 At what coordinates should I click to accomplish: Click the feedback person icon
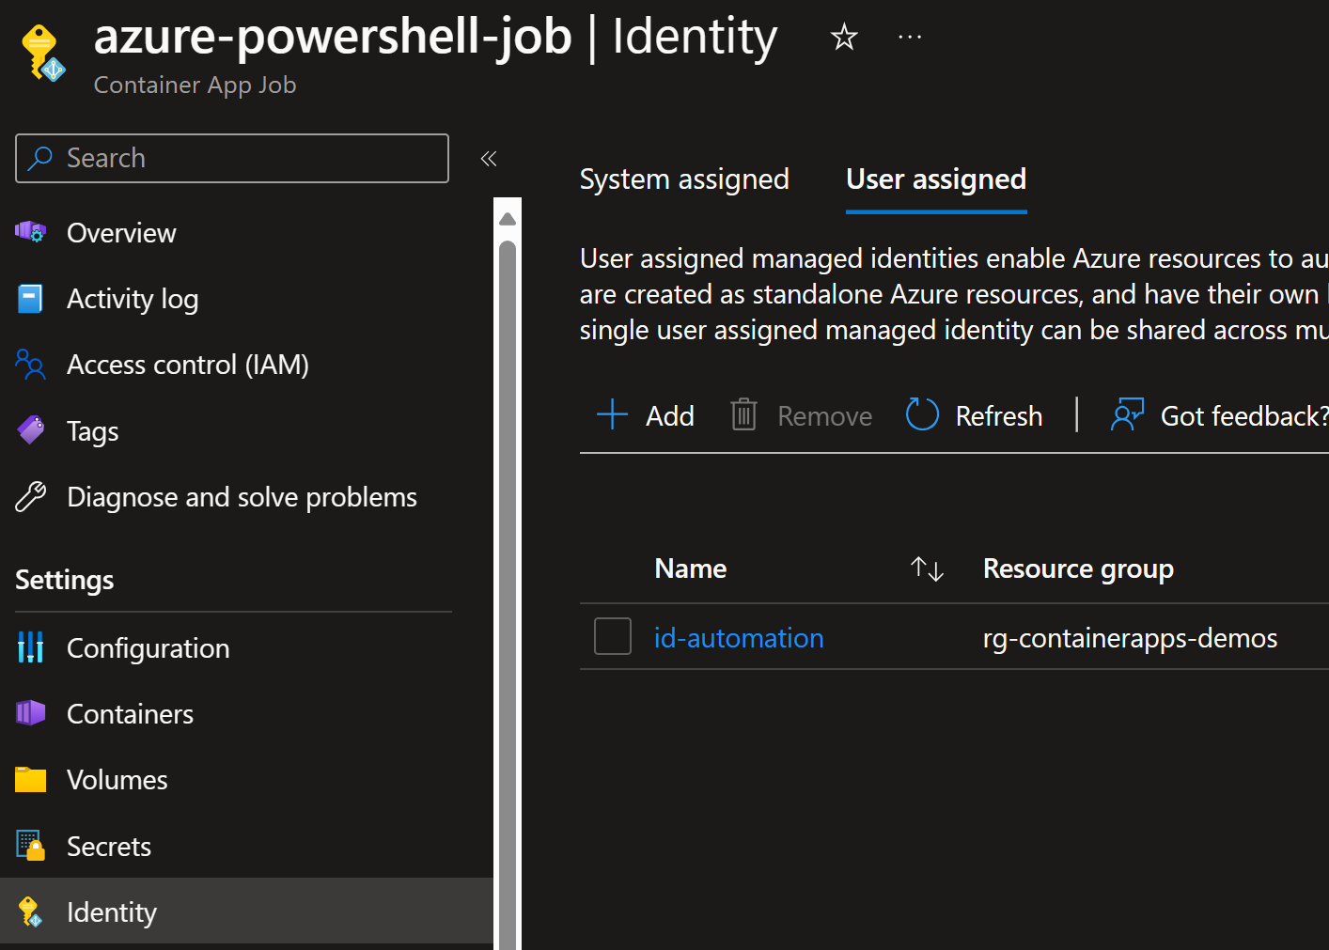click(1127, 414)
